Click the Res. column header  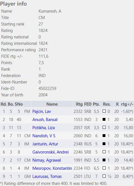pyautogui.click(x=107, y=104)
